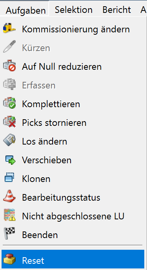Select Kommissionierung ändern from the menu
The image size is (147, 270).
point(73,29)
